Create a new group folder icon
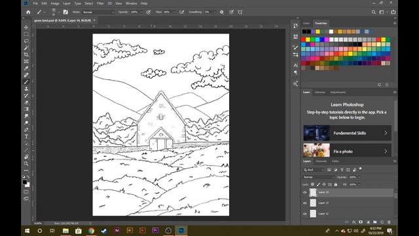 (375, 222)
